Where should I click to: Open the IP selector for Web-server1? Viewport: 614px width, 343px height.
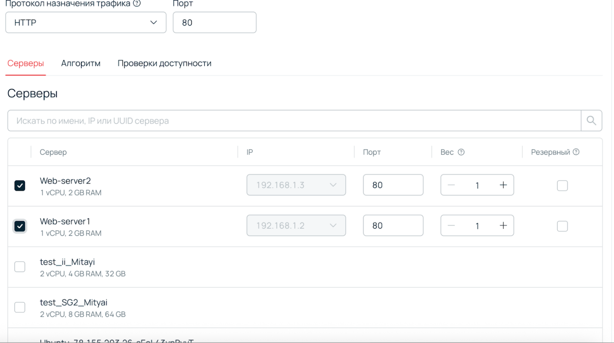(x=296, y=226)
